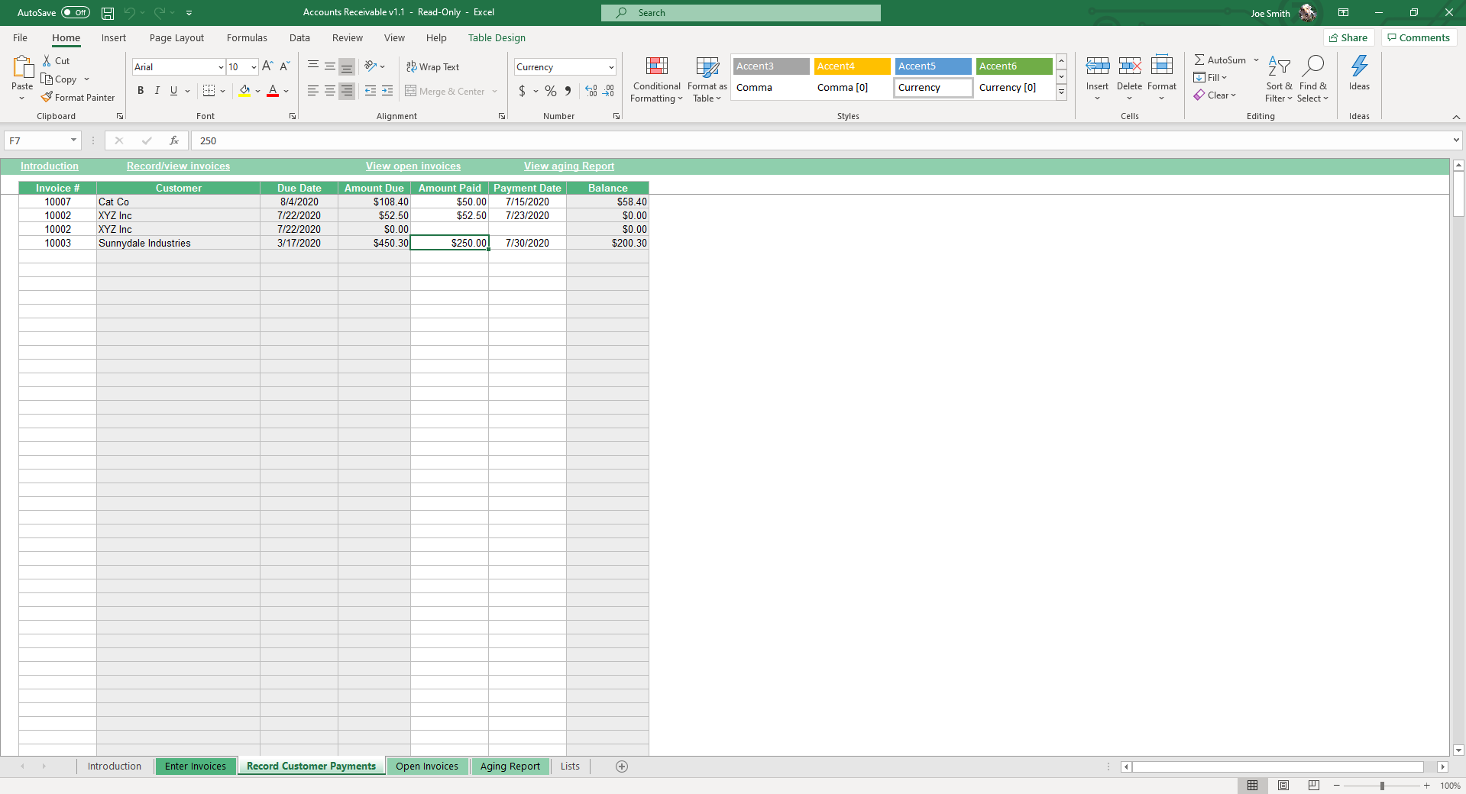Toggle align right for selected cell
This screenshot has height=794, width=1466.
coord(347,91)
